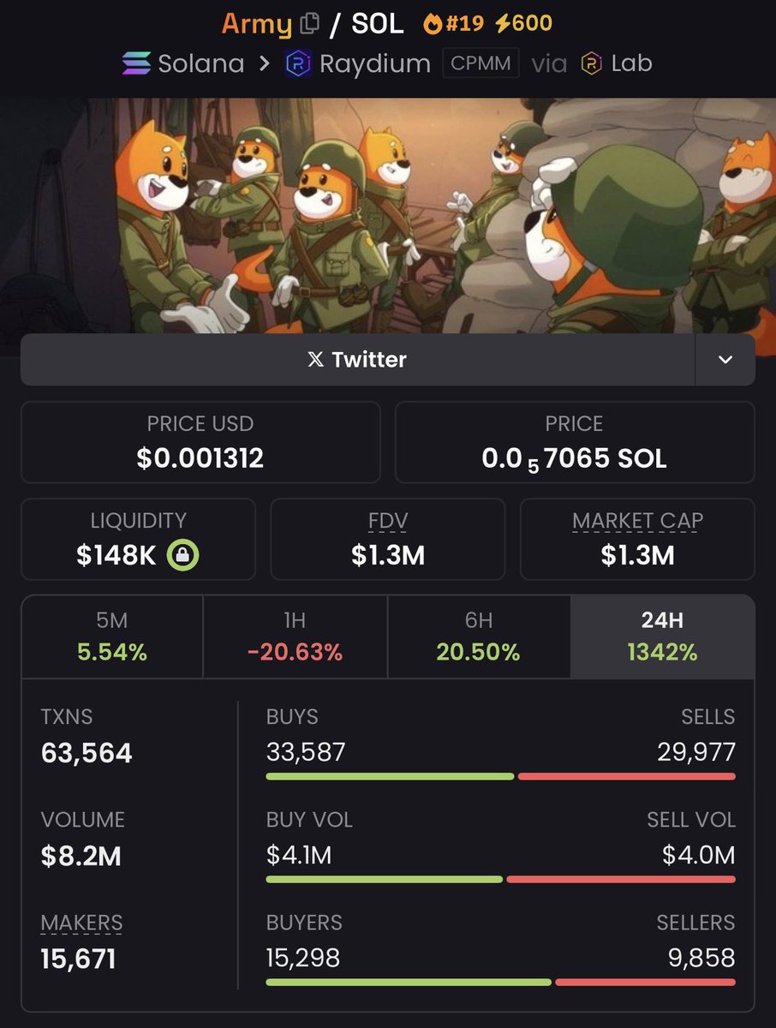
Task: Click the Raydium DEX logo
Action: click(297, 63)
